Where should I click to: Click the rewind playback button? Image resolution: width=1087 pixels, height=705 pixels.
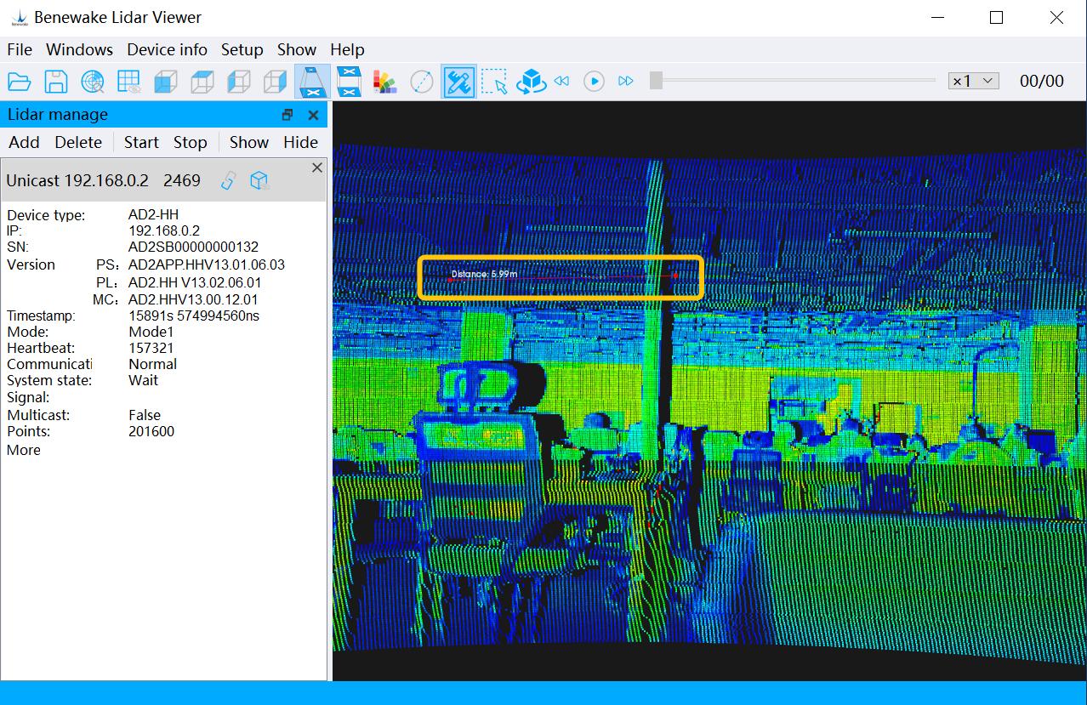pyautogui.click(x=561, y=81)
